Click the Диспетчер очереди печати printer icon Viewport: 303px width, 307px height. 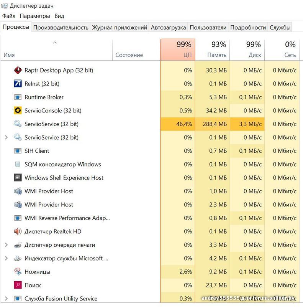(18, 245)
